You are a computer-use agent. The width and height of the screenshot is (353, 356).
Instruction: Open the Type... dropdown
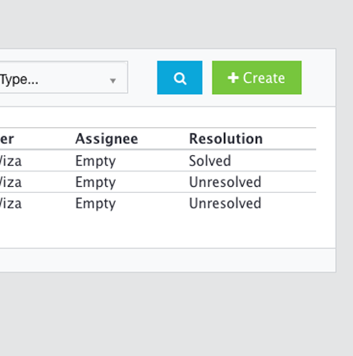[x=63, y=77]
